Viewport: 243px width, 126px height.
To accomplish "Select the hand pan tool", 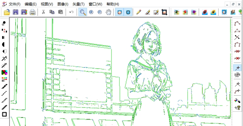I will 108,12.
